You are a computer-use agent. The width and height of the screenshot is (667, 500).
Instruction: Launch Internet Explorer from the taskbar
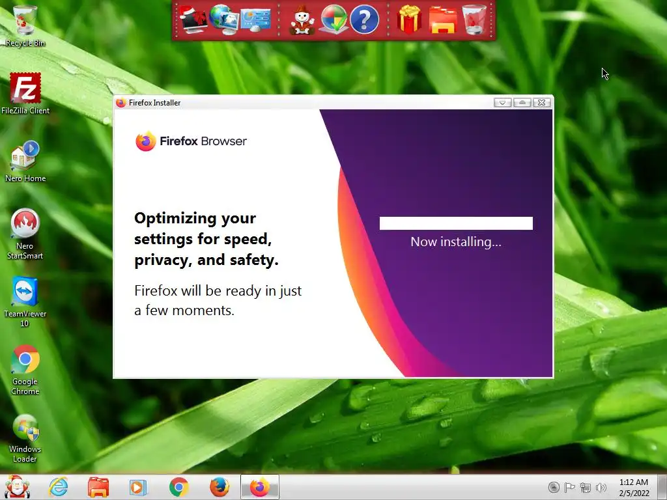pos(58,487)
